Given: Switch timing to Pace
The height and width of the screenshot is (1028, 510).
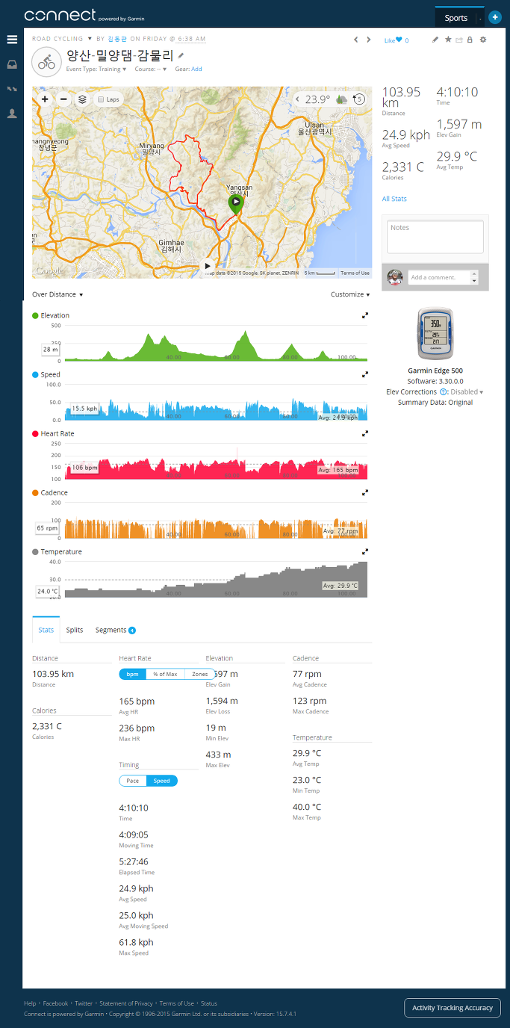Looking at the screenshot, I should tap(132, 781).
